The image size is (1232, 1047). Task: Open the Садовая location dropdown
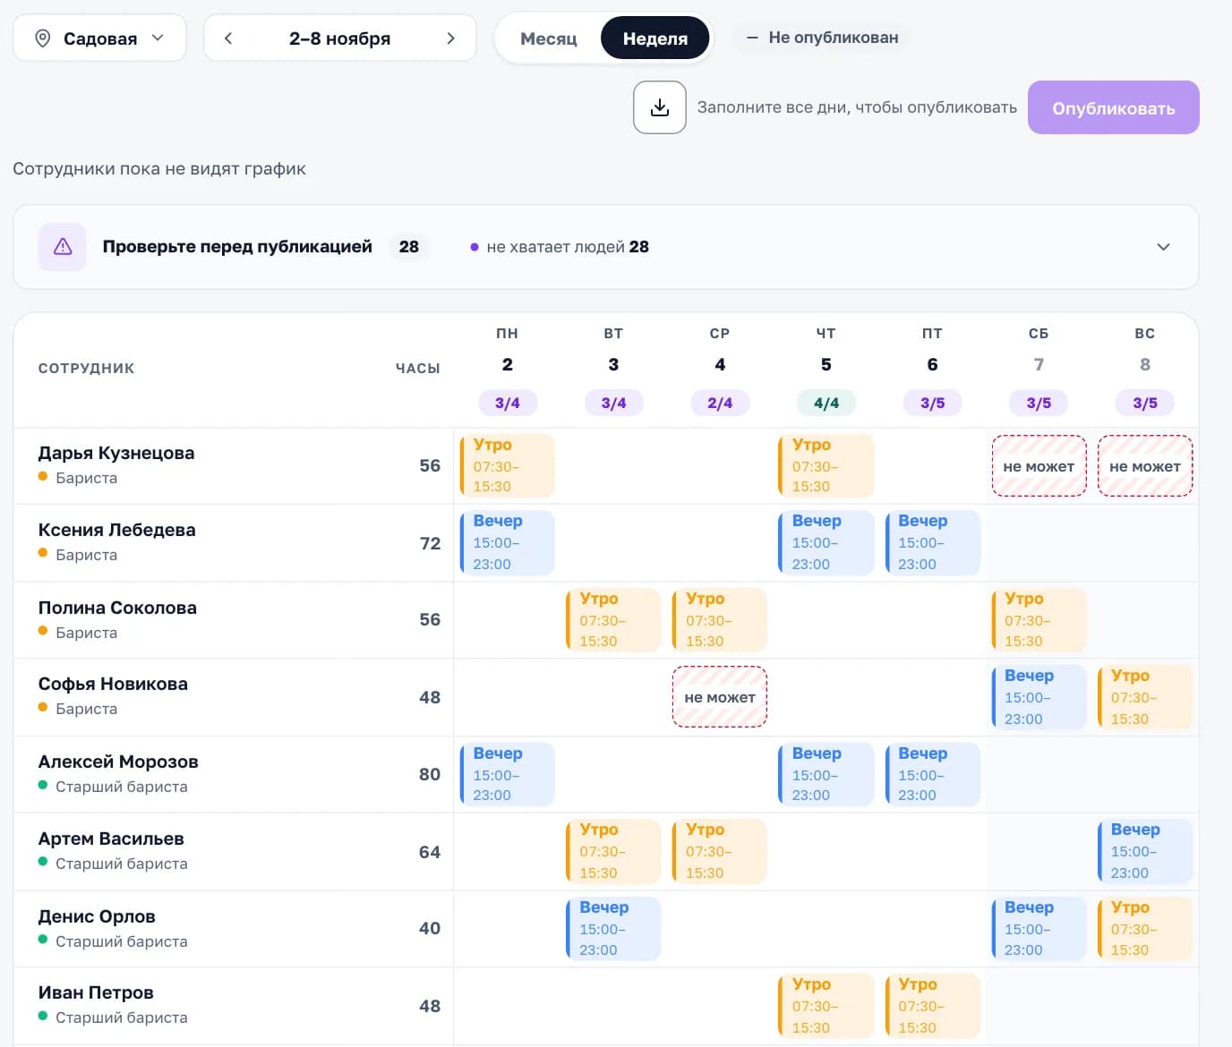point(100,38)
